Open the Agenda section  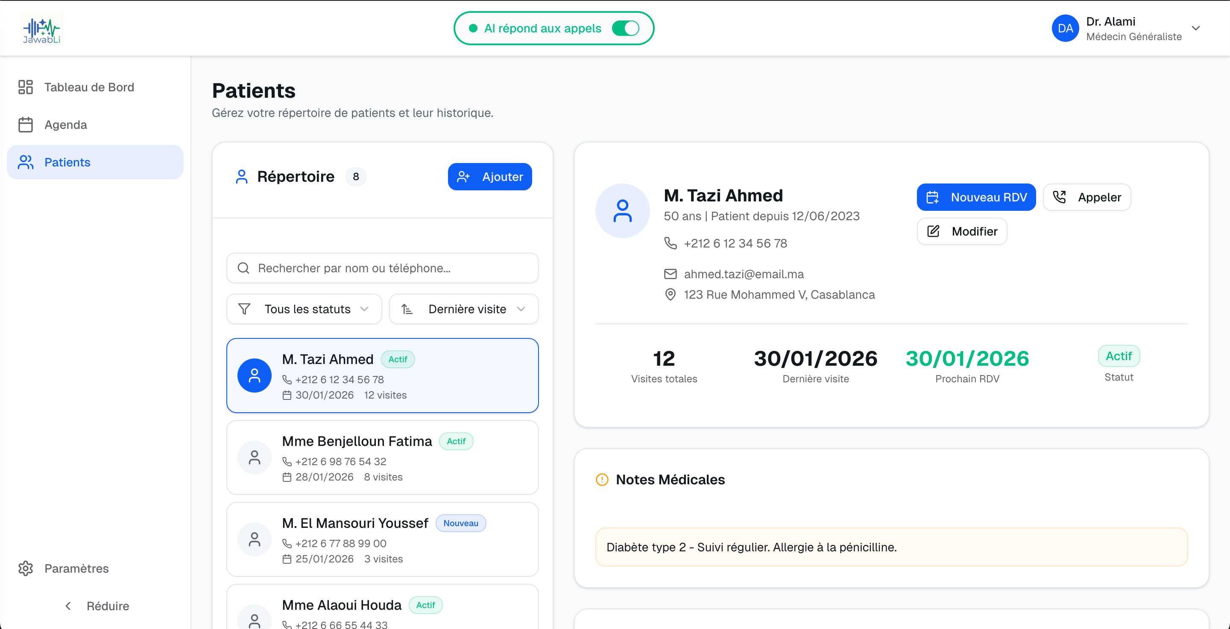(65, 125)
